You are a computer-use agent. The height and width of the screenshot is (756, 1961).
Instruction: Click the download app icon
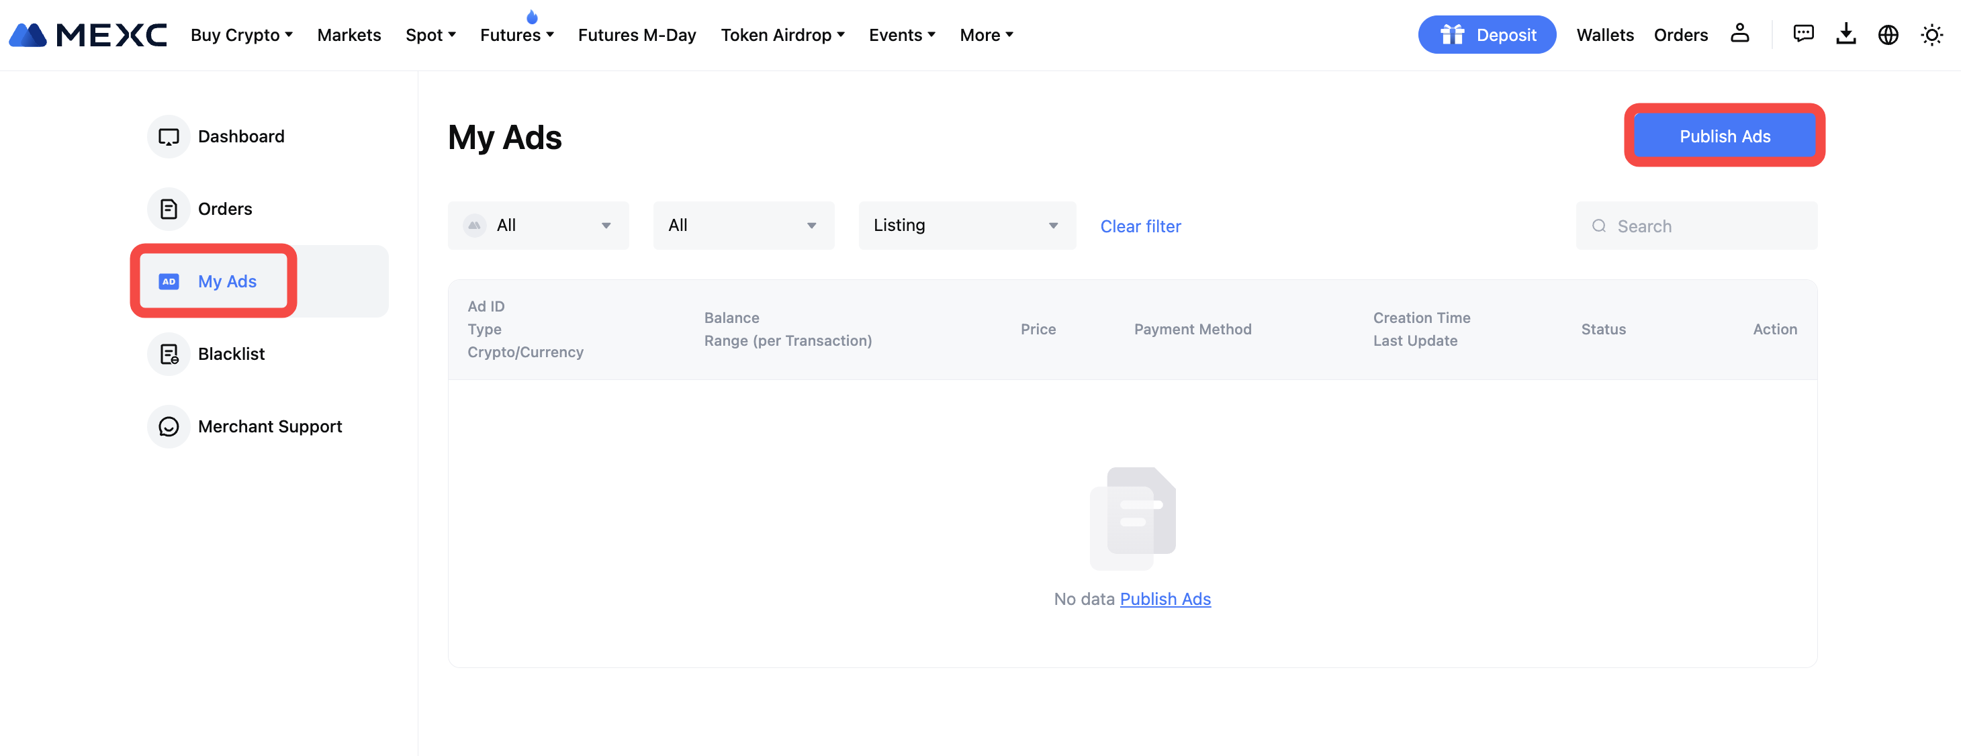click(x=1846, y=34)
